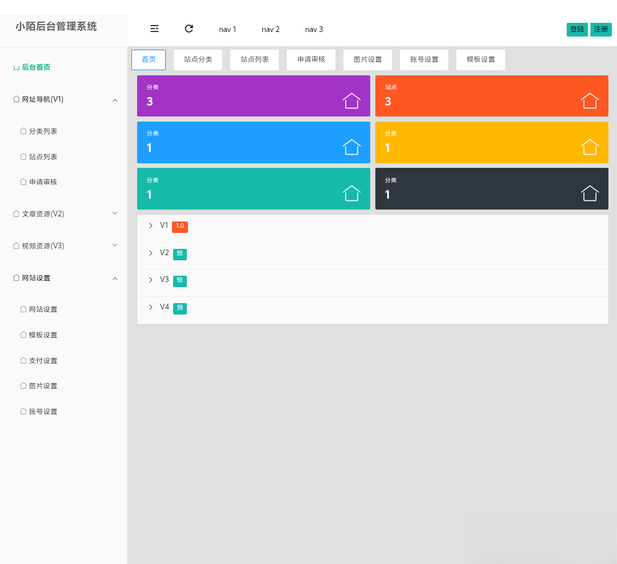Click the blue 分类 statistics card
Screen dimensions: 617x564
(253, 142)
